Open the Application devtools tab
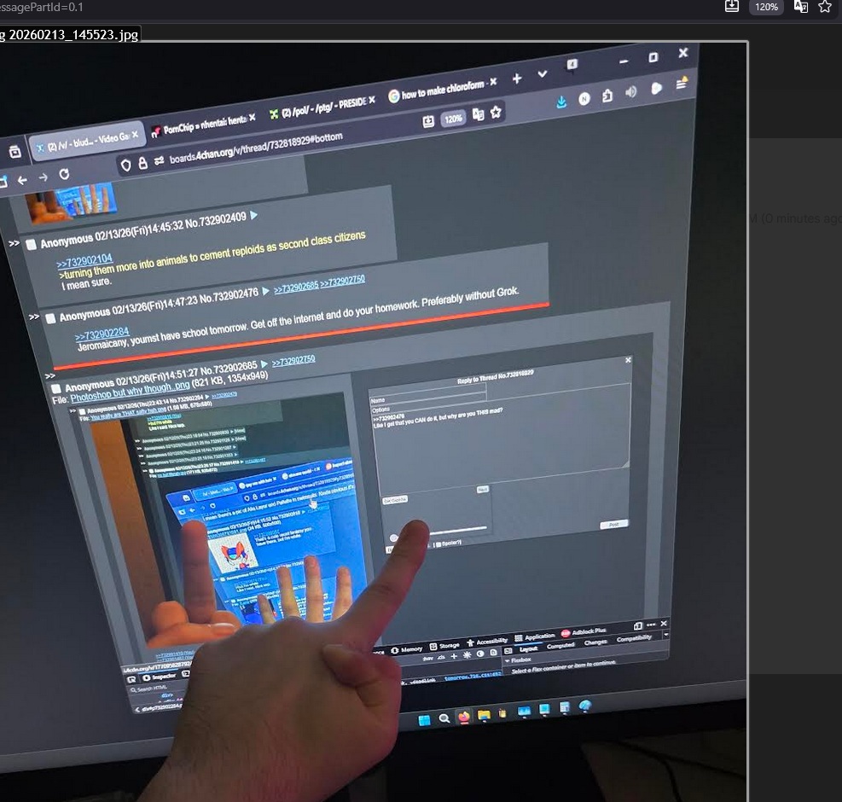Screen dimensions: 842x802 [x=534, y=637]
